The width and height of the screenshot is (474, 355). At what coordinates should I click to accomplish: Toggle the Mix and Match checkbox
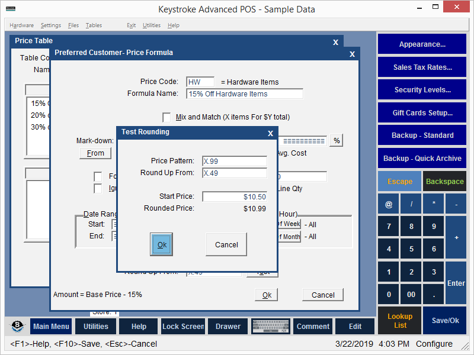166,117
